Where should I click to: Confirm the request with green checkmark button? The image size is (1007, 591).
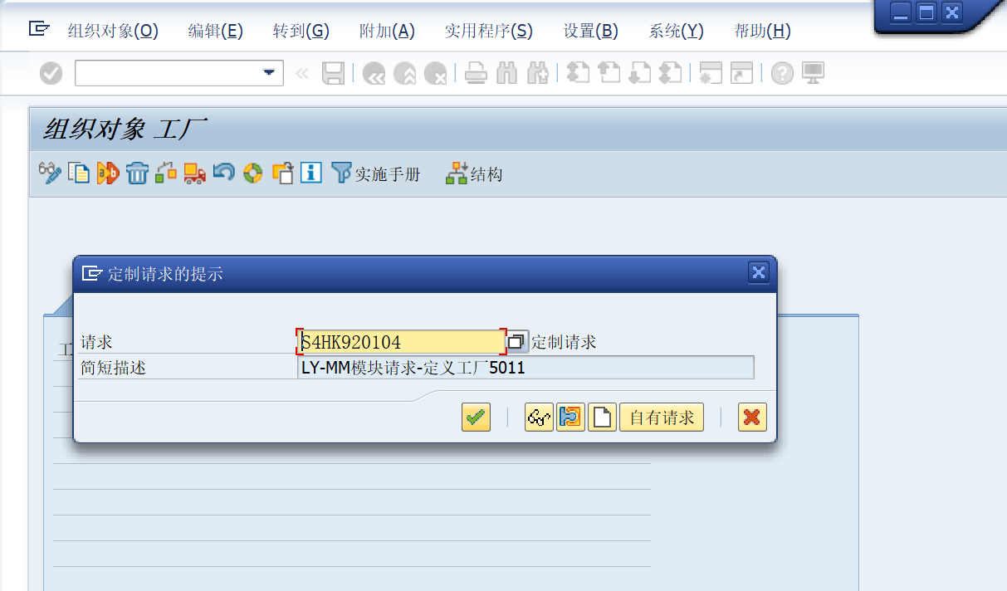click(477, 417)
